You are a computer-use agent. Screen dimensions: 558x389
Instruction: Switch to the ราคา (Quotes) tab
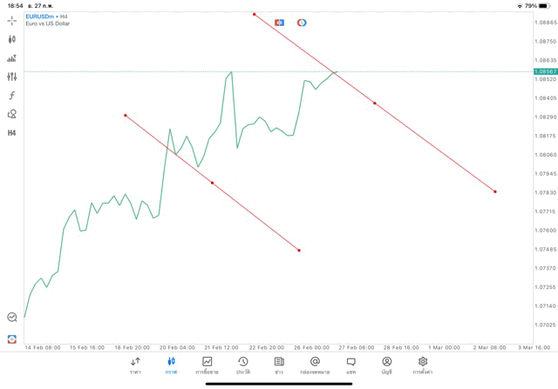coord(135,365)
